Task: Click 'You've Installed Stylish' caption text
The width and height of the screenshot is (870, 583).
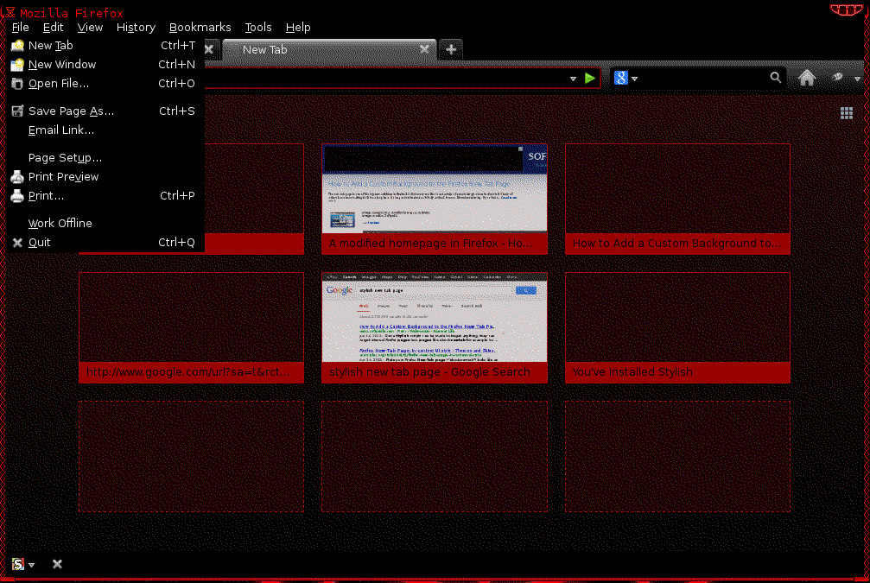Action: (632, 372)
